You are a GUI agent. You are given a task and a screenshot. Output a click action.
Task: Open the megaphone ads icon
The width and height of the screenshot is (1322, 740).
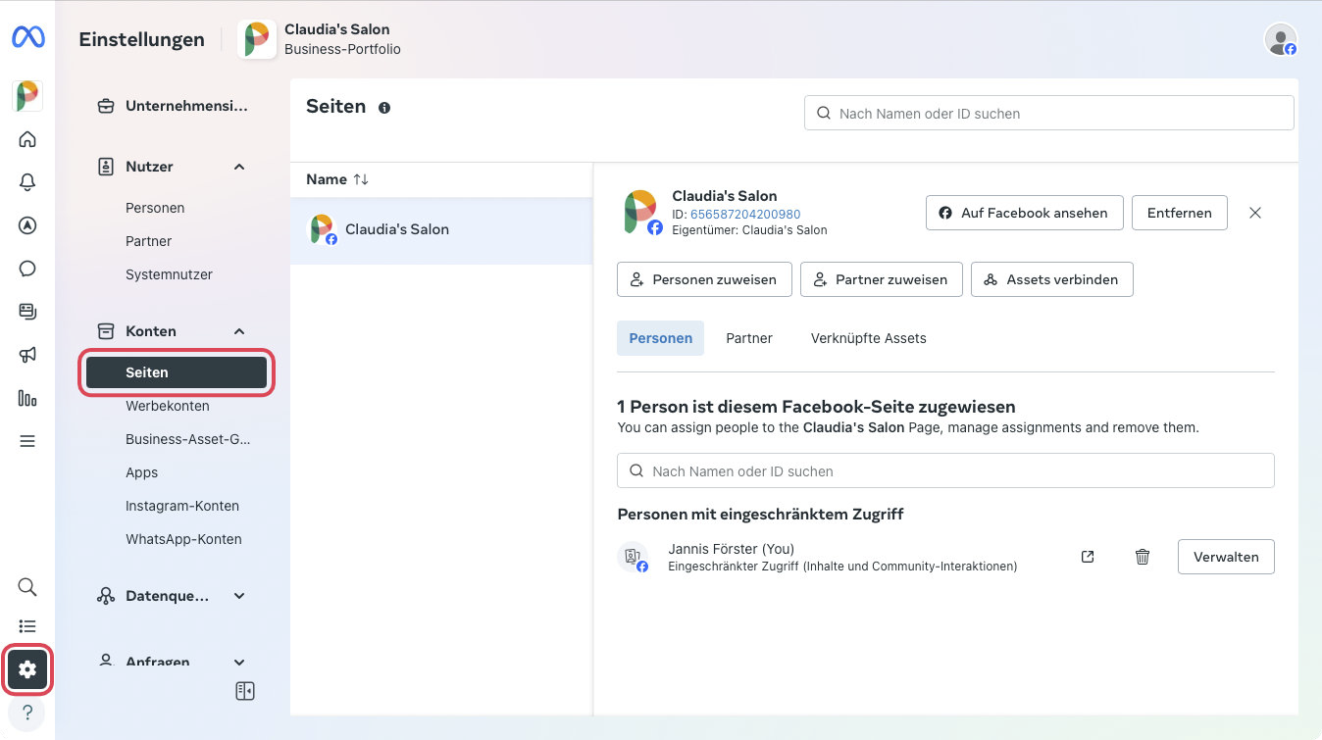(x=27, y=355)
